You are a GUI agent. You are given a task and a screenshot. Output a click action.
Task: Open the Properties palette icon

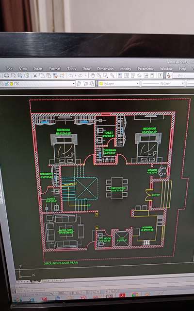coord(120,75)
